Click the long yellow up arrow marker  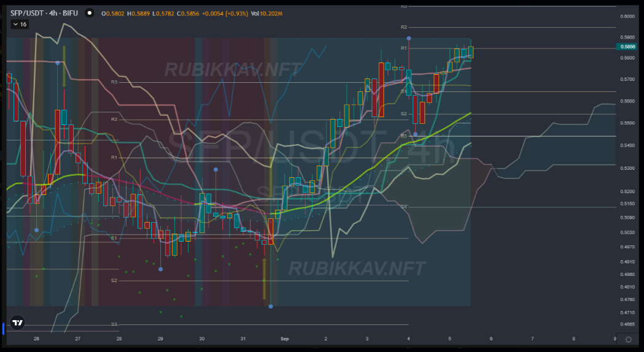point(264,278)
